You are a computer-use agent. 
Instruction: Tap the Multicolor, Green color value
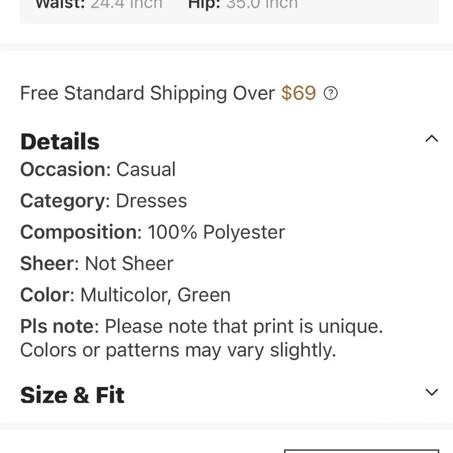coord(155,295)
